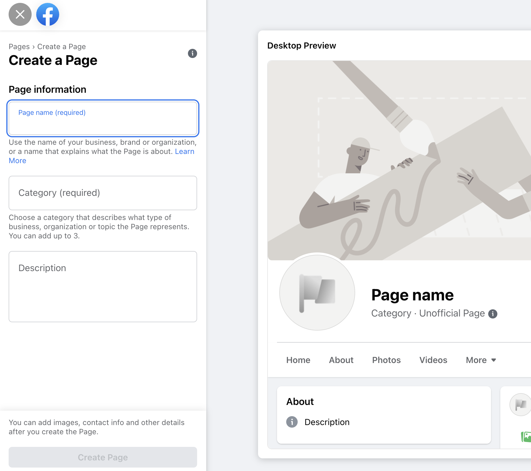Click the Create Page button
This screenshot has width=531, height=471.
(103, 457)
